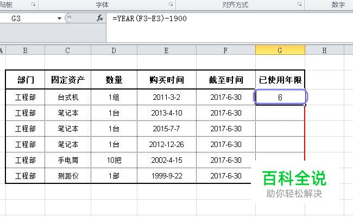Open the Clipboard group dialog launcher
This screenshot has width=353, height=217.
[33, 4]
